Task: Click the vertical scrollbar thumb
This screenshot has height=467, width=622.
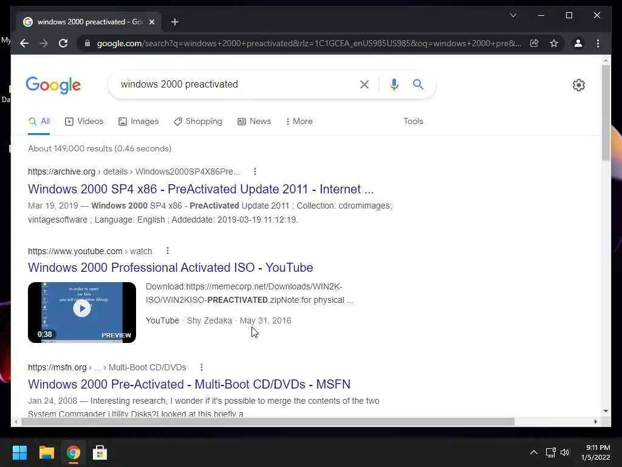Action: point(606,112)
